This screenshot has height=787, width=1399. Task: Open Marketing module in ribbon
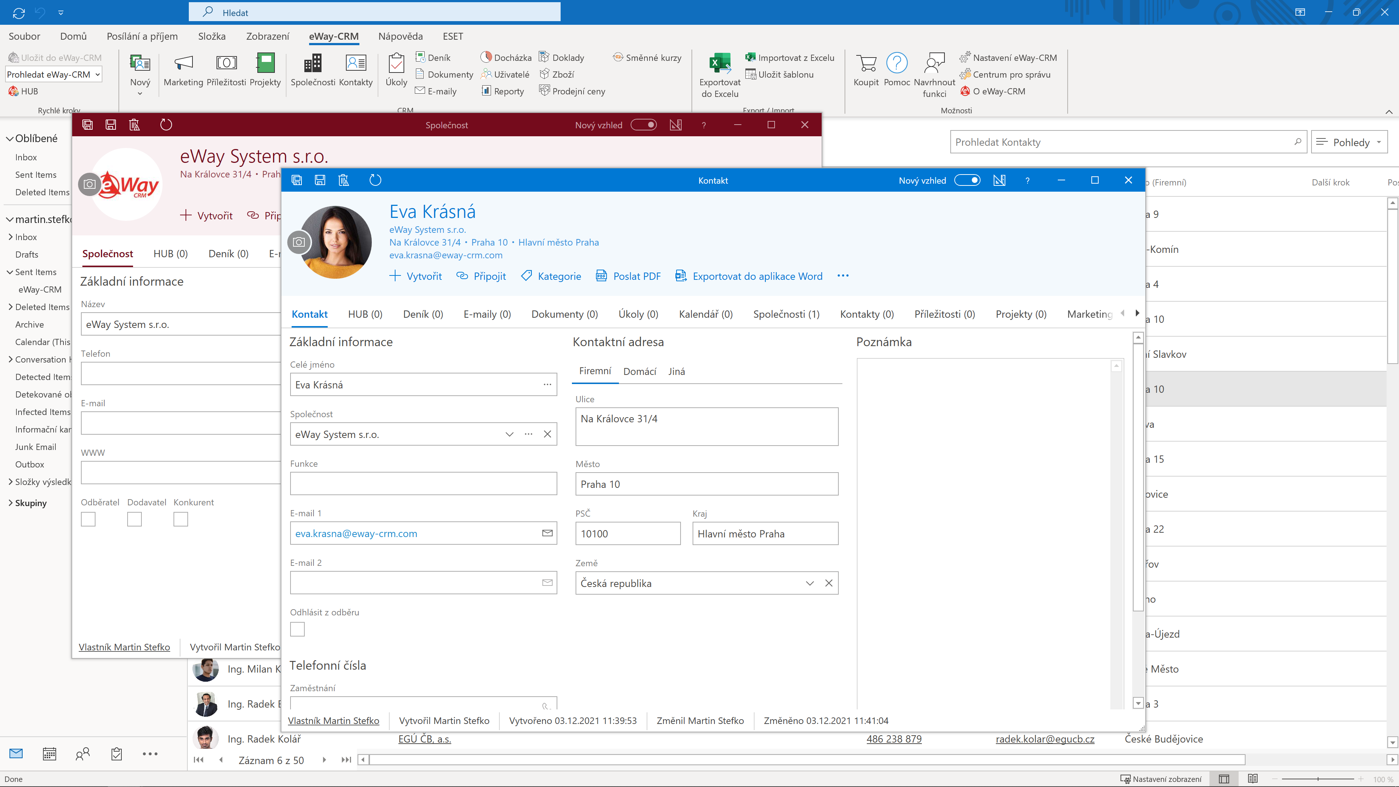point(183,71)
